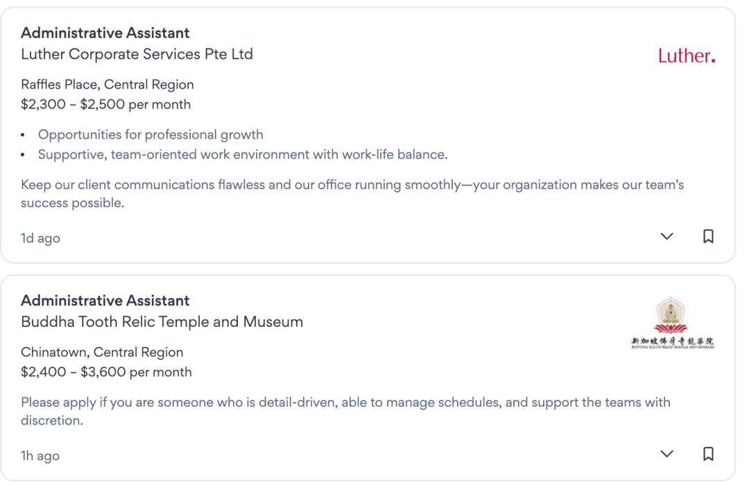Click the Luther company logo
The image size is (749, 487).
click(686, 56)
